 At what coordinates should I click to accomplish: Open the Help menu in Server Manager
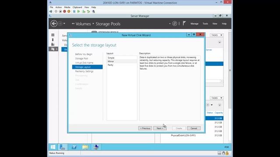click(224, 24)
